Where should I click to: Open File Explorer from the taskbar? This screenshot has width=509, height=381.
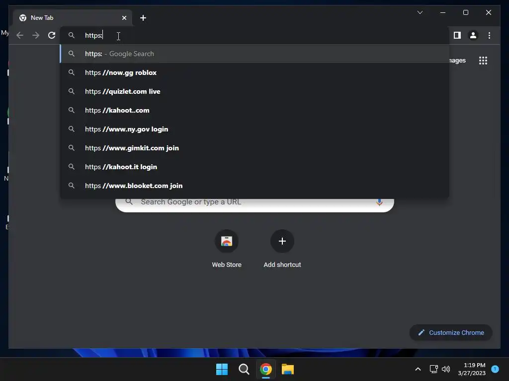288,369
